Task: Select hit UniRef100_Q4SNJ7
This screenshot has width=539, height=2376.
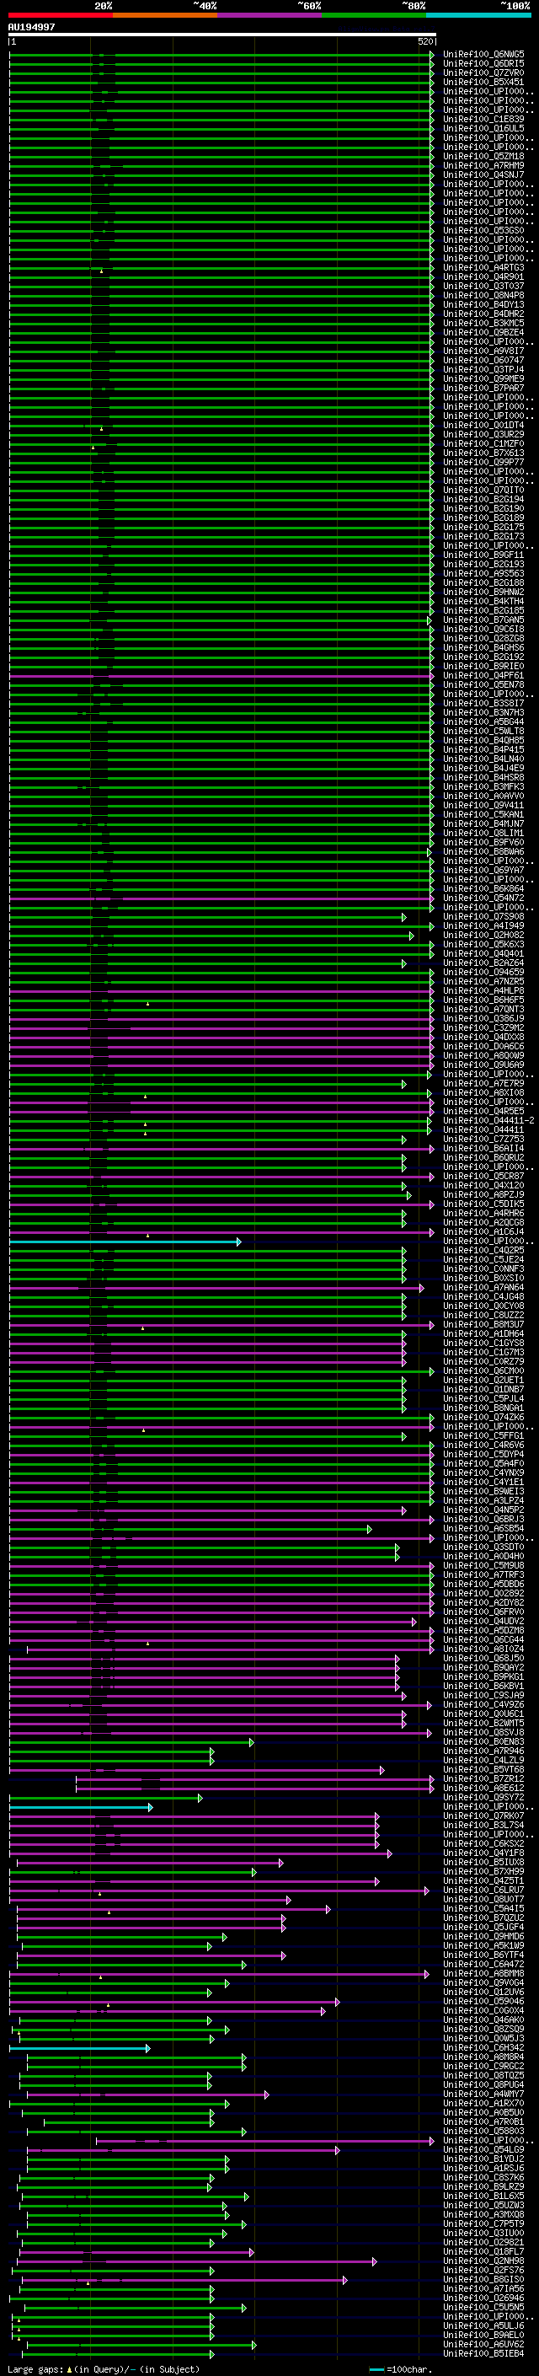Action: point(483,175)
